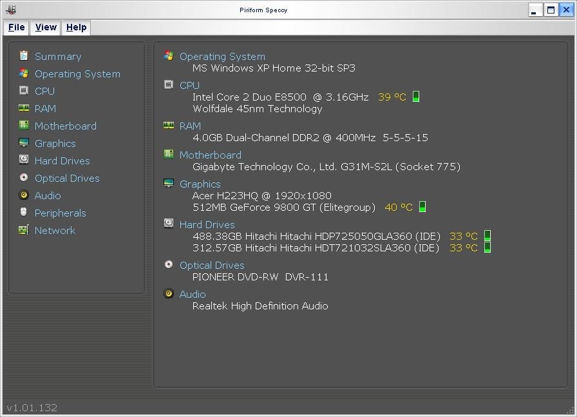Image resolution: width=577 pixels, height=417 pixels.
Task: Click the Hard Drives icon in main panel
Action: tap(169, 223)
